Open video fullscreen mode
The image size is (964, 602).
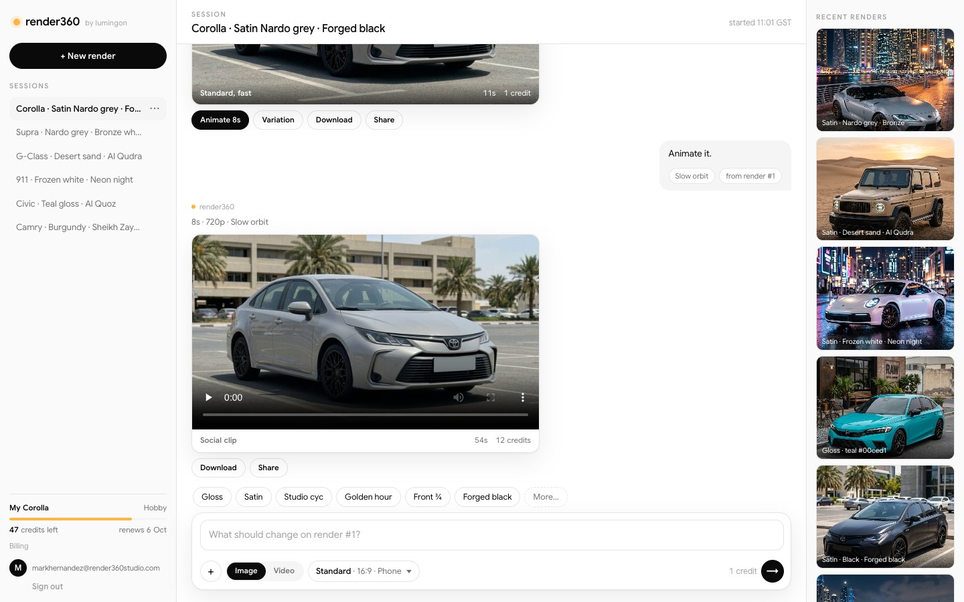pos(491,397)
